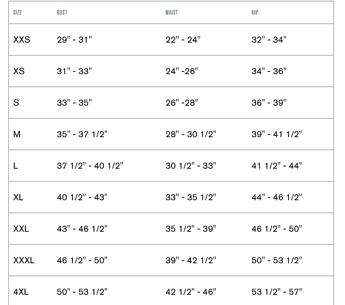Click the SIZE column header
Screen dimensions: 345x305
17,12
